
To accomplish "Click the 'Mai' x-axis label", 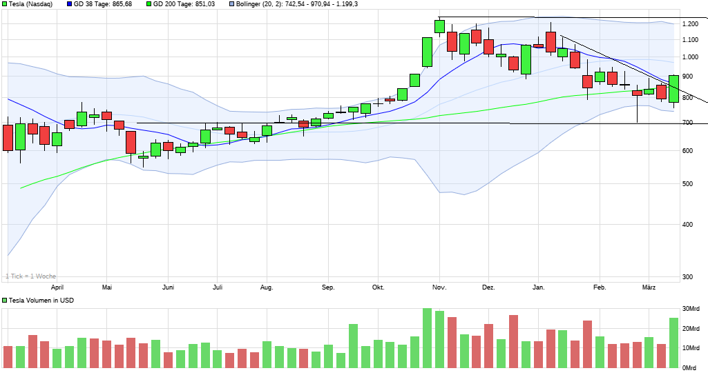I will pyautogui.click(x=106, y=287).
